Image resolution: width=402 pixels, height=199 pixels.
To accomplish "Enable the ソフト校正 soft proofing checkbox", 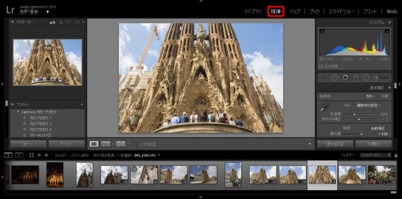I will point(136,144).
